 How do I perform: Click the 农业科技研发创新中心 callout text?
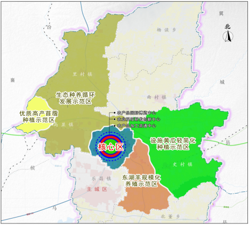click(139, 119)
